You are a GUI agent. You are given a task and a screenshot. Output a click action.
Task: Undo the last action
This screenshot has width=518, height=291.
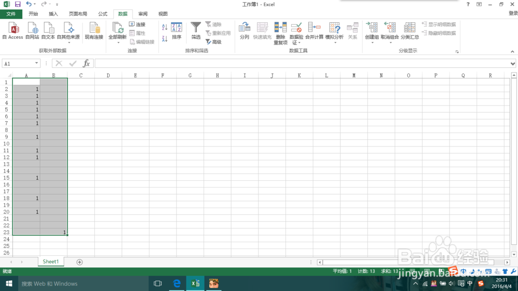pyautogui.click(x=28, y=4)
